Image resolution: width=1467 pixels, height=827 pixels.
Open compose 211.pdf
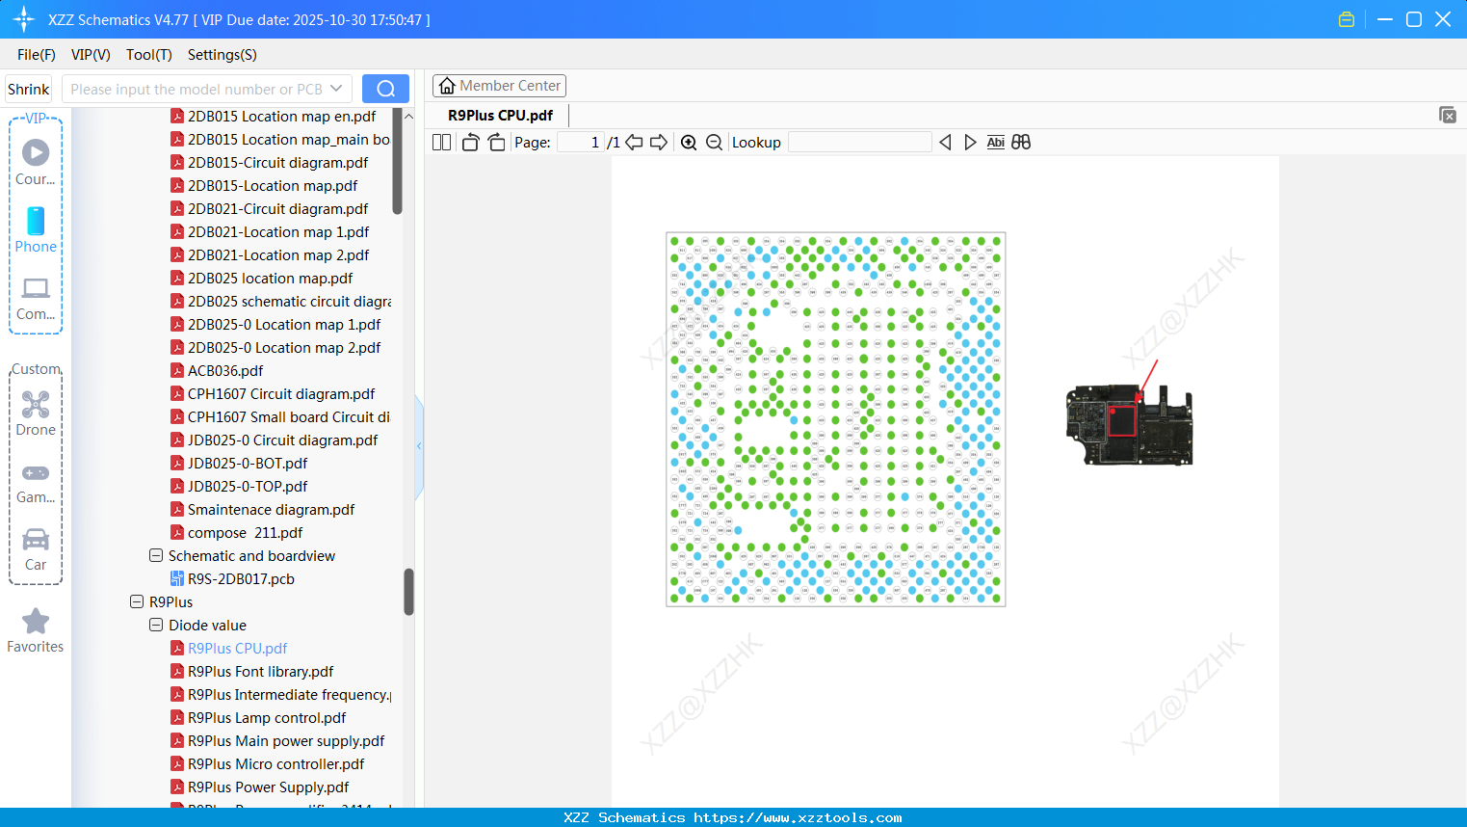(245, 532)
